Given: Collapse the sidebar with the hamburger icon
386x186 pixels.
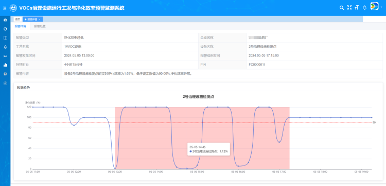Looking at the screenshot, I should (5, 8).
